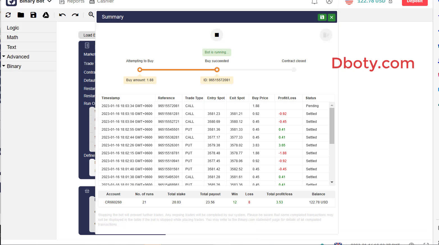Expand the Advanced category
The height and width of the screenshot is (245, 439).
tap(18, 57)
